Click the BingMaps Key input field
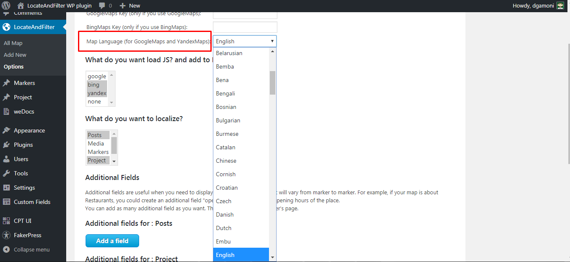 pyautogui.click(x=245, y=27)
